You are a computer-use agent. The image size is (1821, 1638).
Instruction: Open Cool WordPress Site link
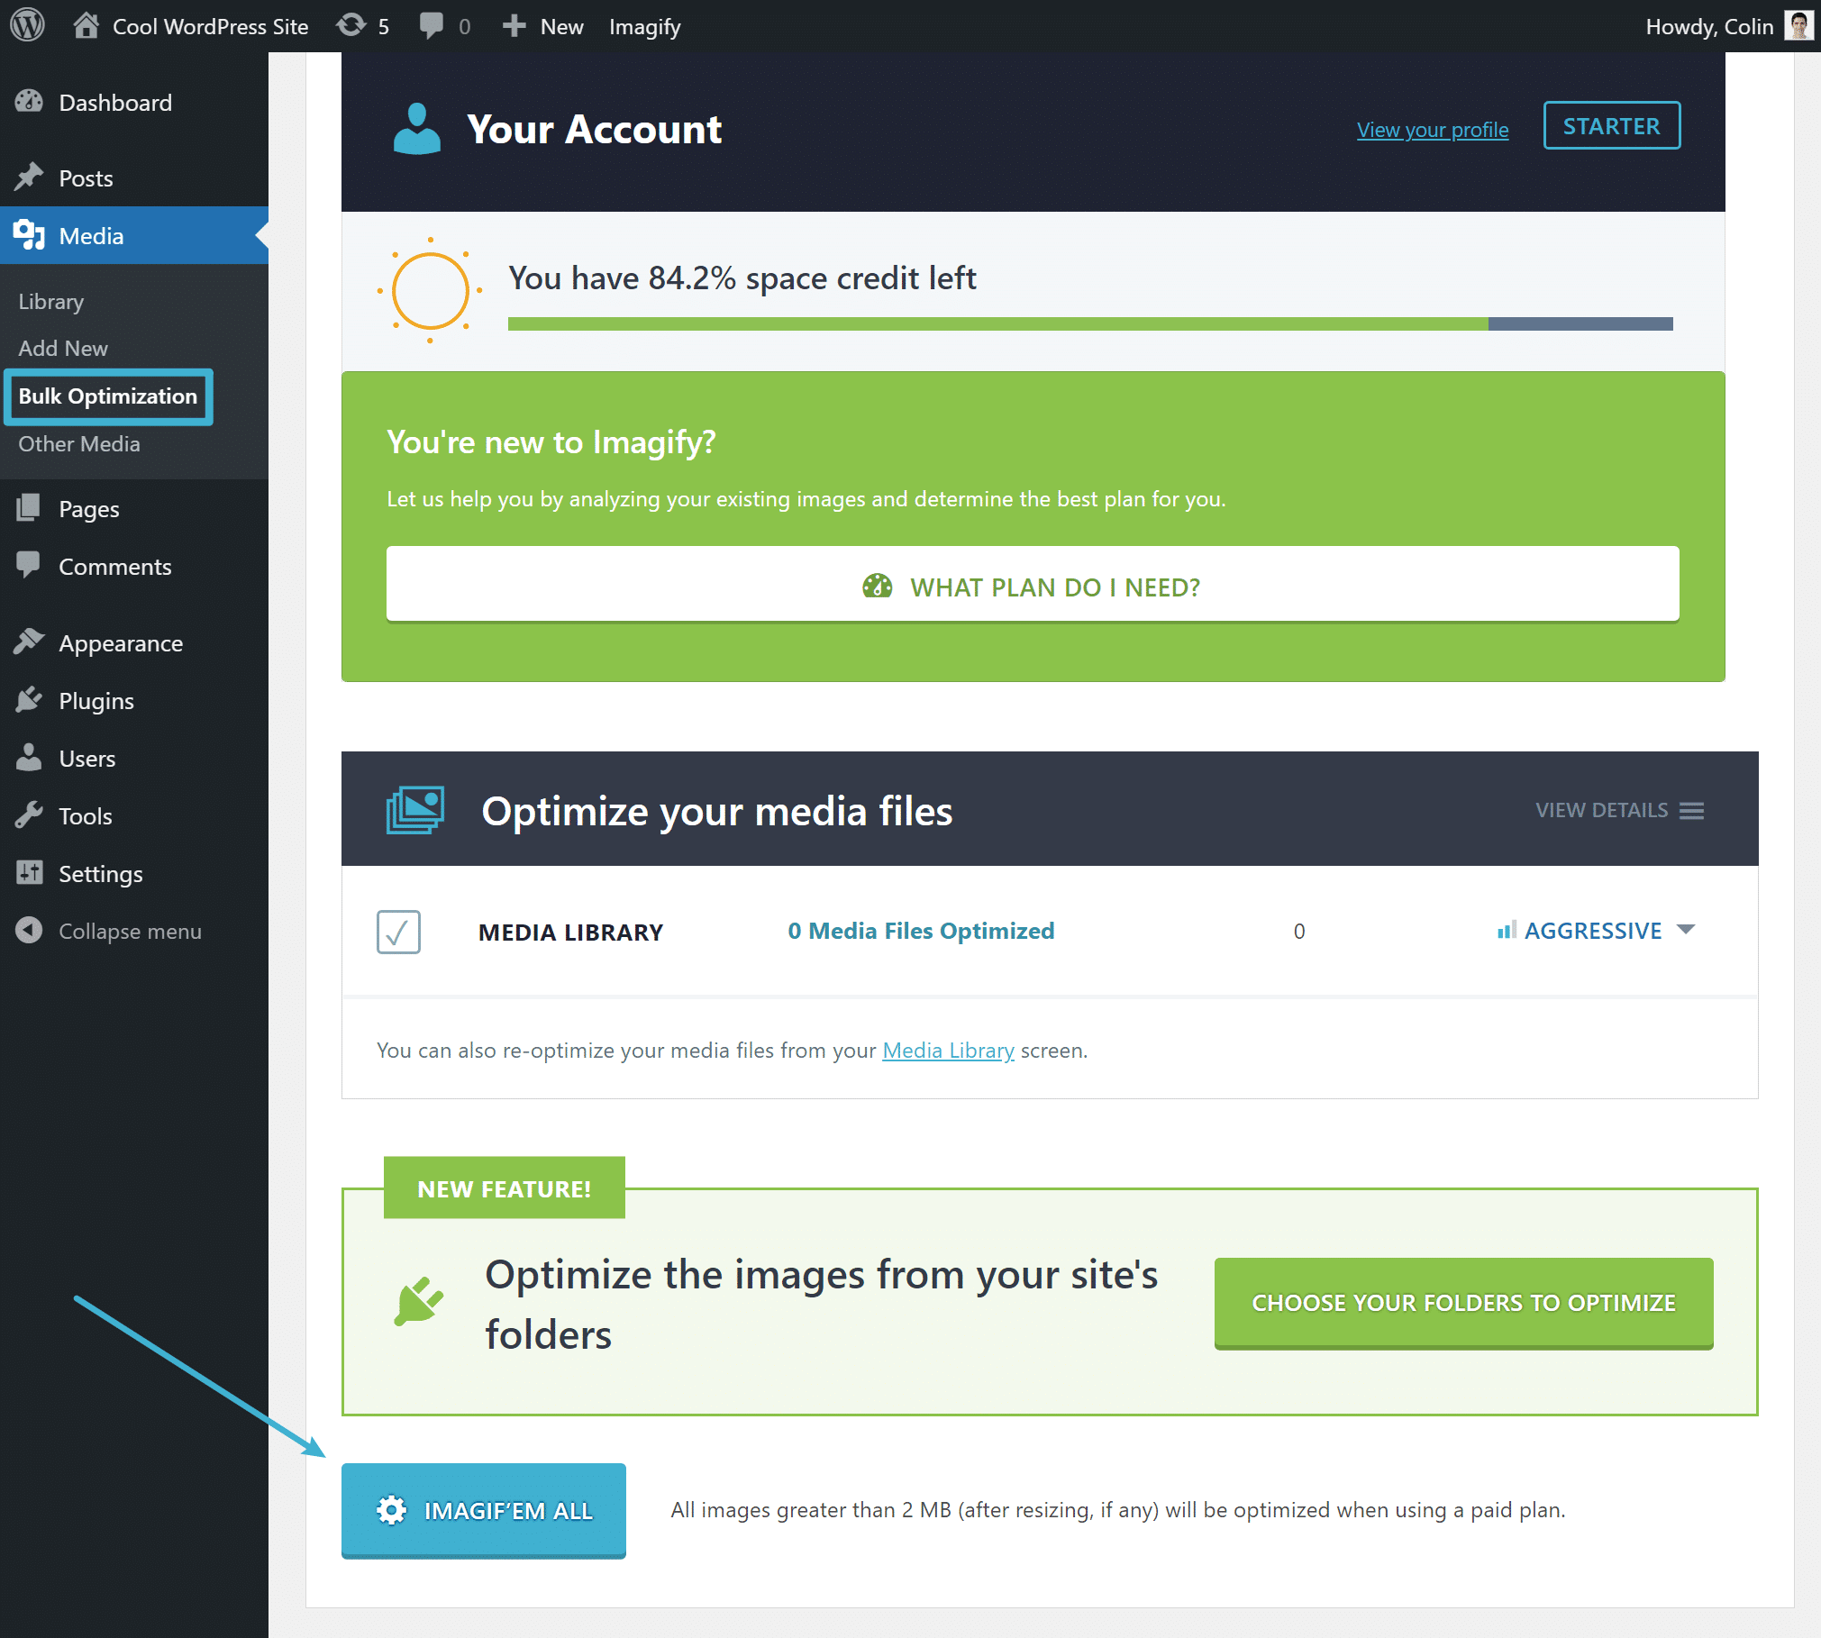(210, 26)
